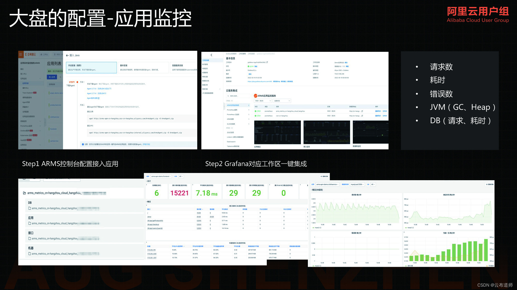Click the dashboard icon under 接口 heading
The image size is (517, 290).
pyautogui.click(x=30, y=239)
